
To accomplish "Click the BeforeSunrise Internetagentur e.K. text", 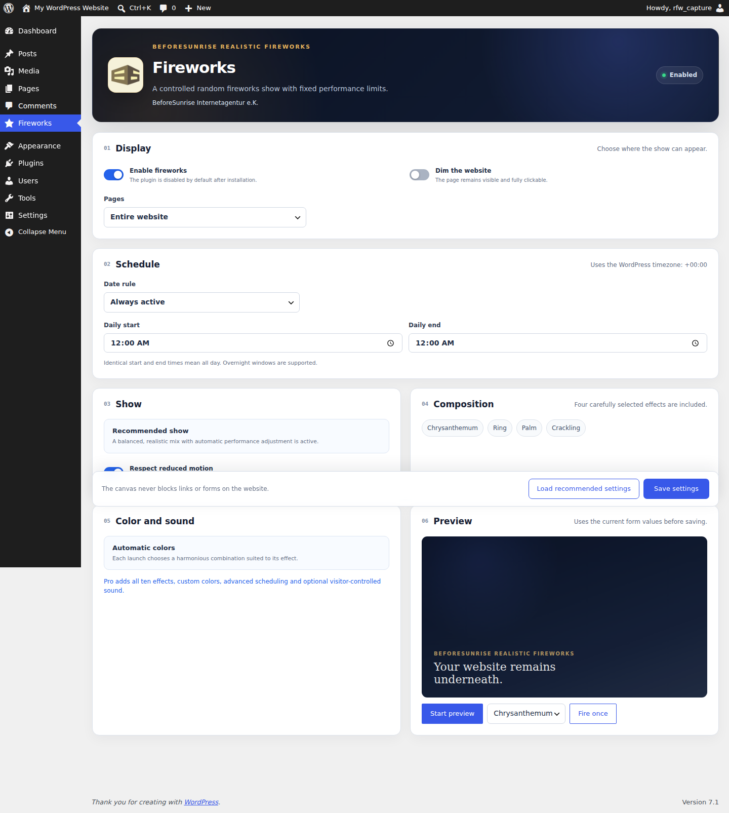I will (205, 103).
